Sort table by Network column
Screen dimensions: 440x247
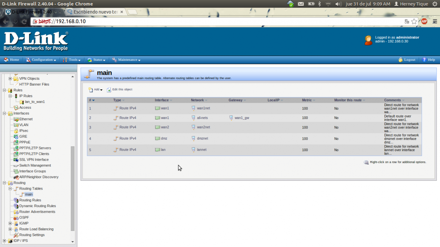click(199, 100)
